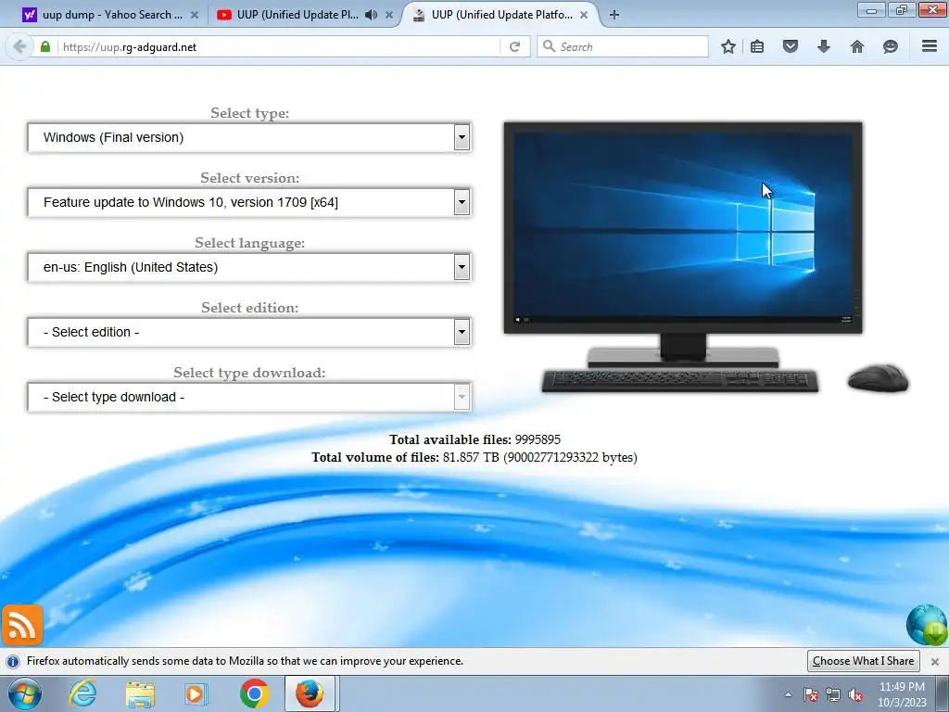Open the Select type dropdown
The image size is (949, 712).
click(248, 137)
